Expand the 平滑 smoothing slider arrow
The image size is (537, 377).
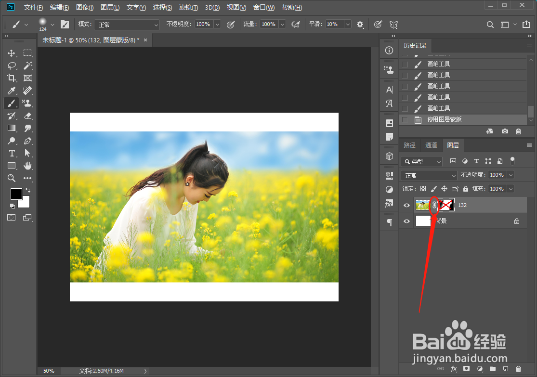pos(348,24)
